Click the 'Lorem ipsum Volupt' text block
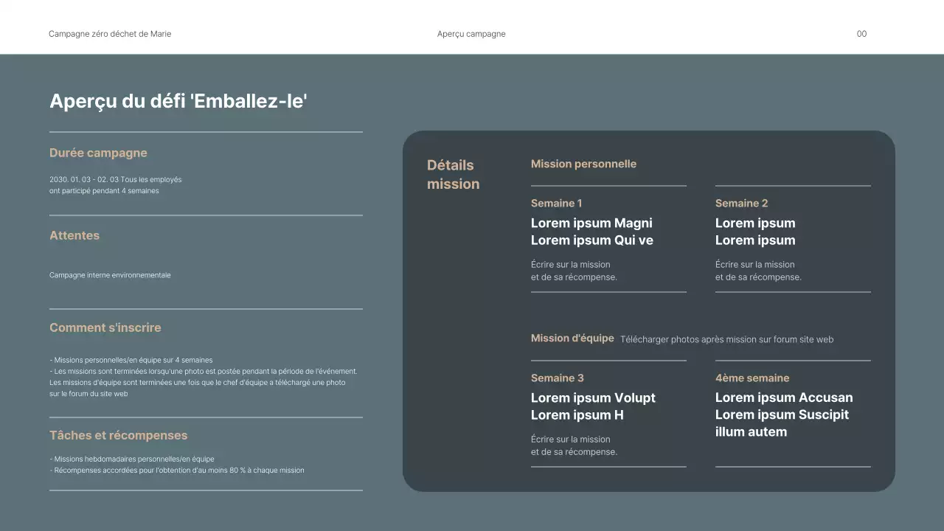This screenshot has height=531, width=944. click(x=593, y=406)
